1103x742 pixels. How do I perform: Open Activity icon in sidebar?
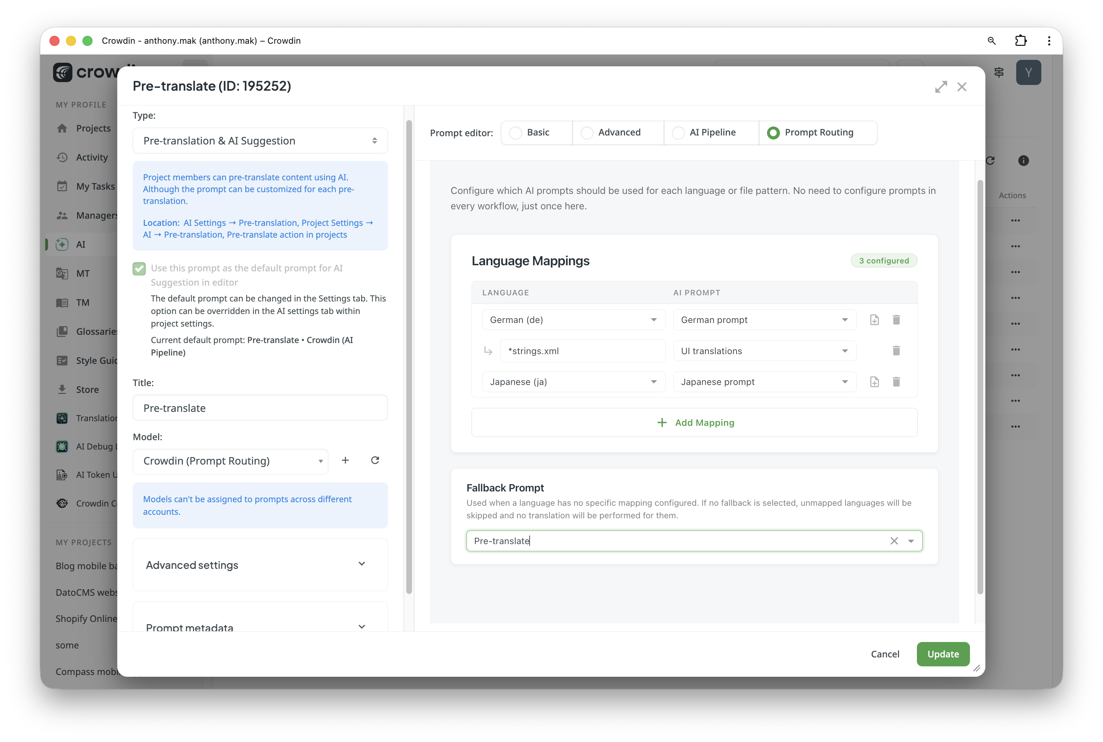click(62, 157)
